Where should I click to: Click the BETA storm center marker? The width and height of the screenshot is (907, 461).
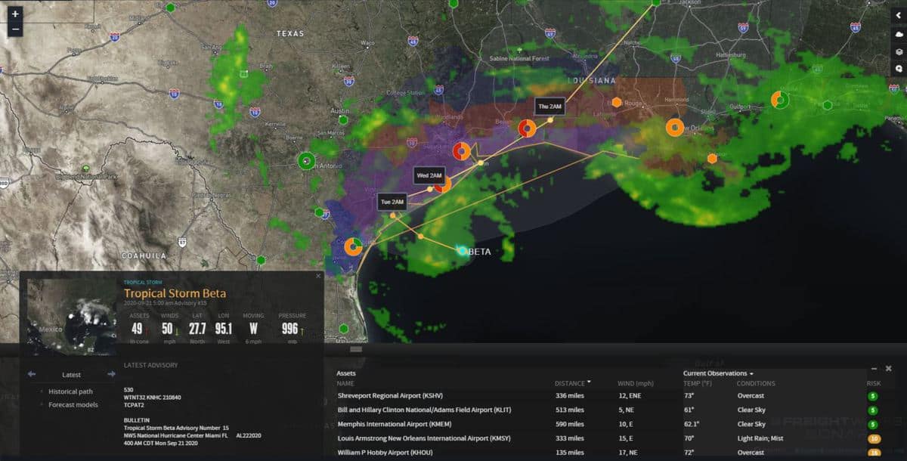[x=463, y=251]
